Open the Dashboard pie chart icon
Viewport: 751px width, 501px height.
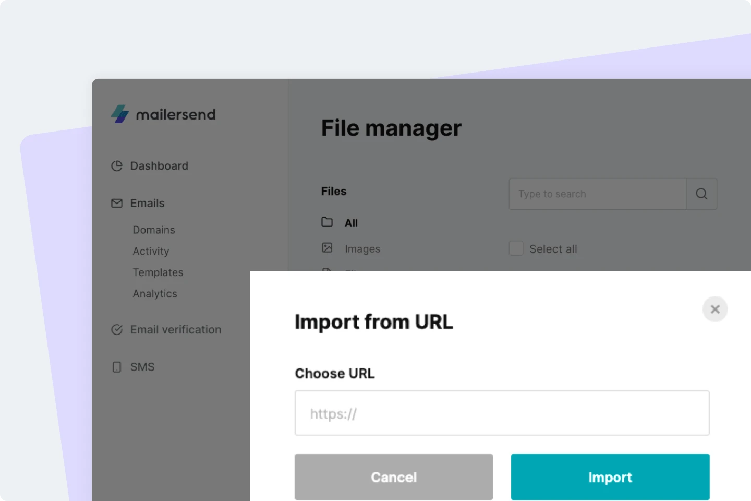tap(117, 166)
